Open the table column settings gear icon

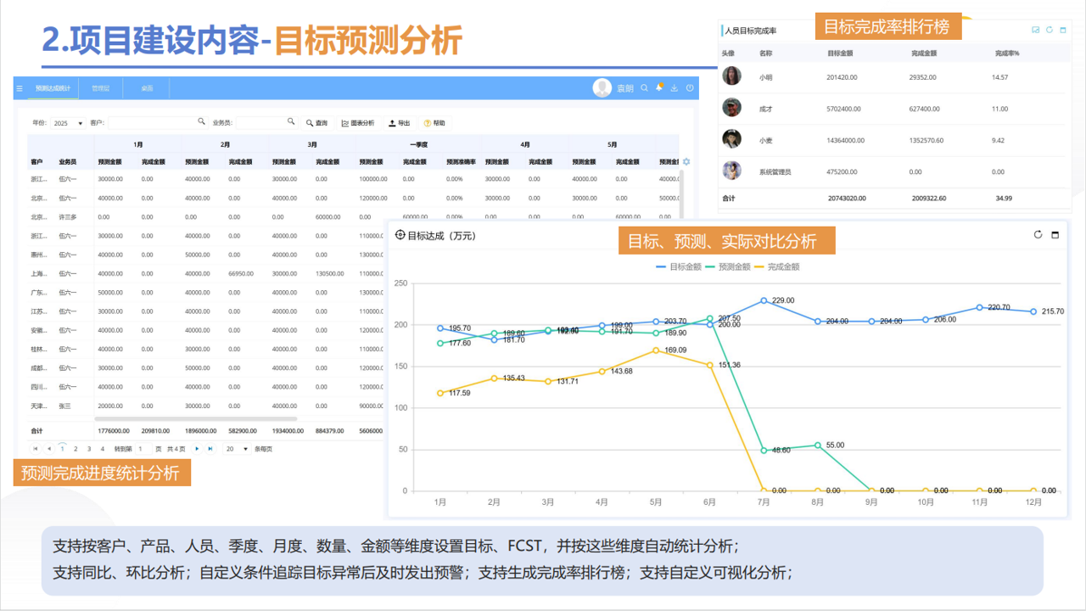686,161
